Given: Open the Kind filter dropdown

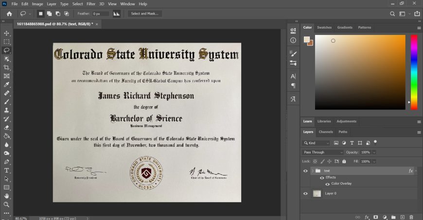Looking at the screenshot, I should (316, 143).
